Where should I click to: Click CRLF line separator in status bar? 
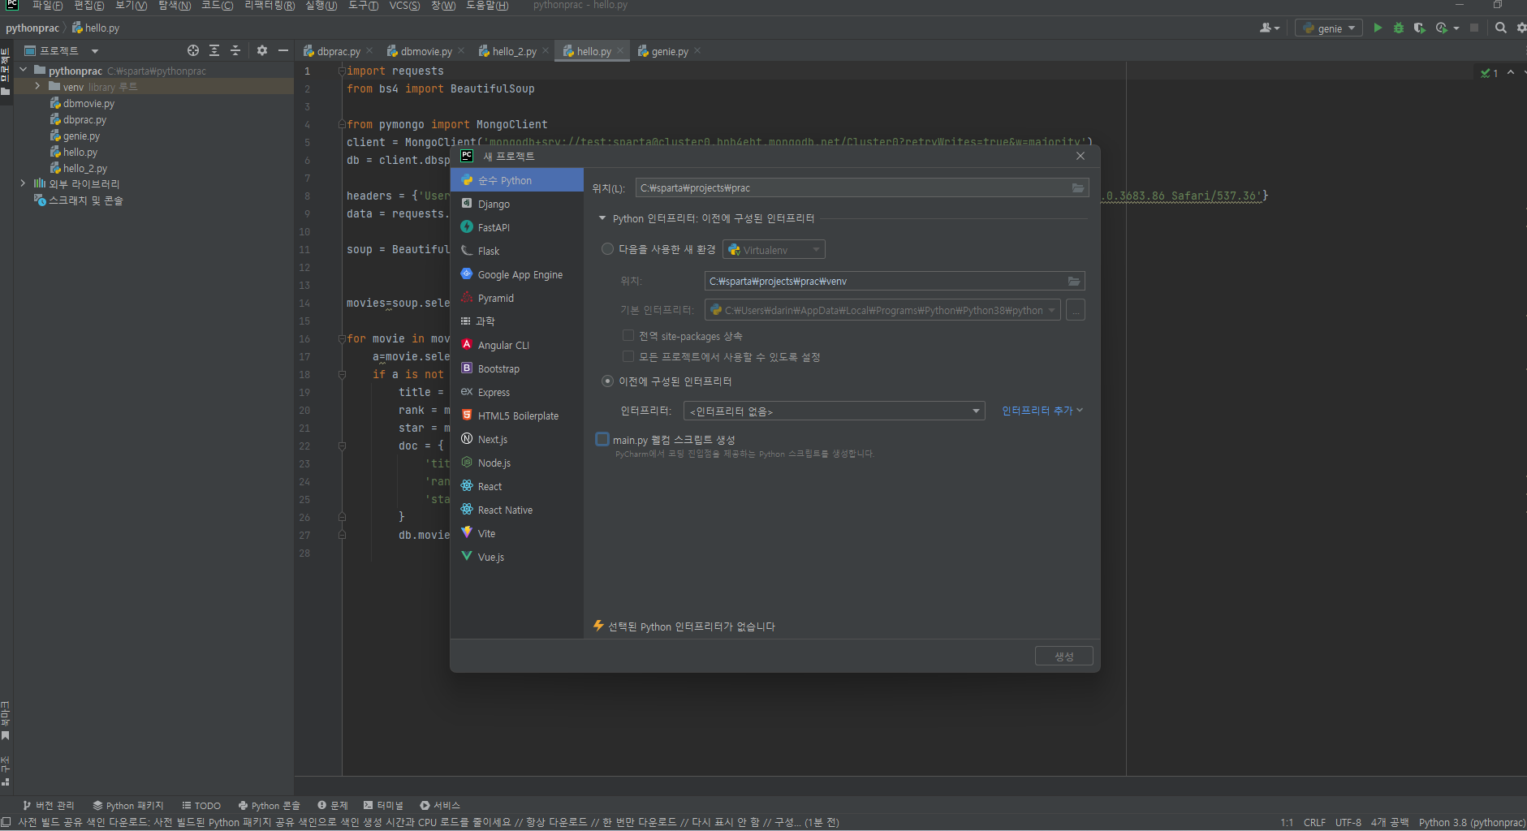[1314, 822]
